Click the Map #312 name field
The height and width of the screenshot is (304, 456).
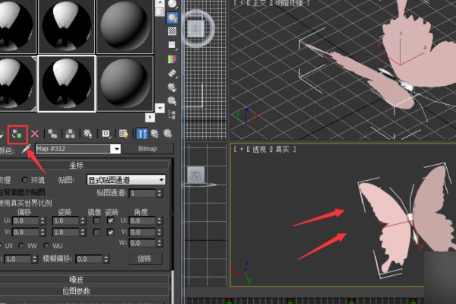(x=73, y=149)
